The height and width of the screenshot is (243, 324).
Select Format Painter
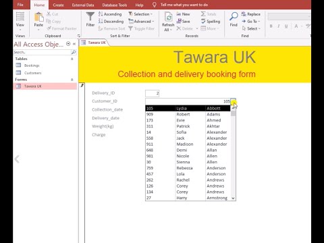click(61, 28)
